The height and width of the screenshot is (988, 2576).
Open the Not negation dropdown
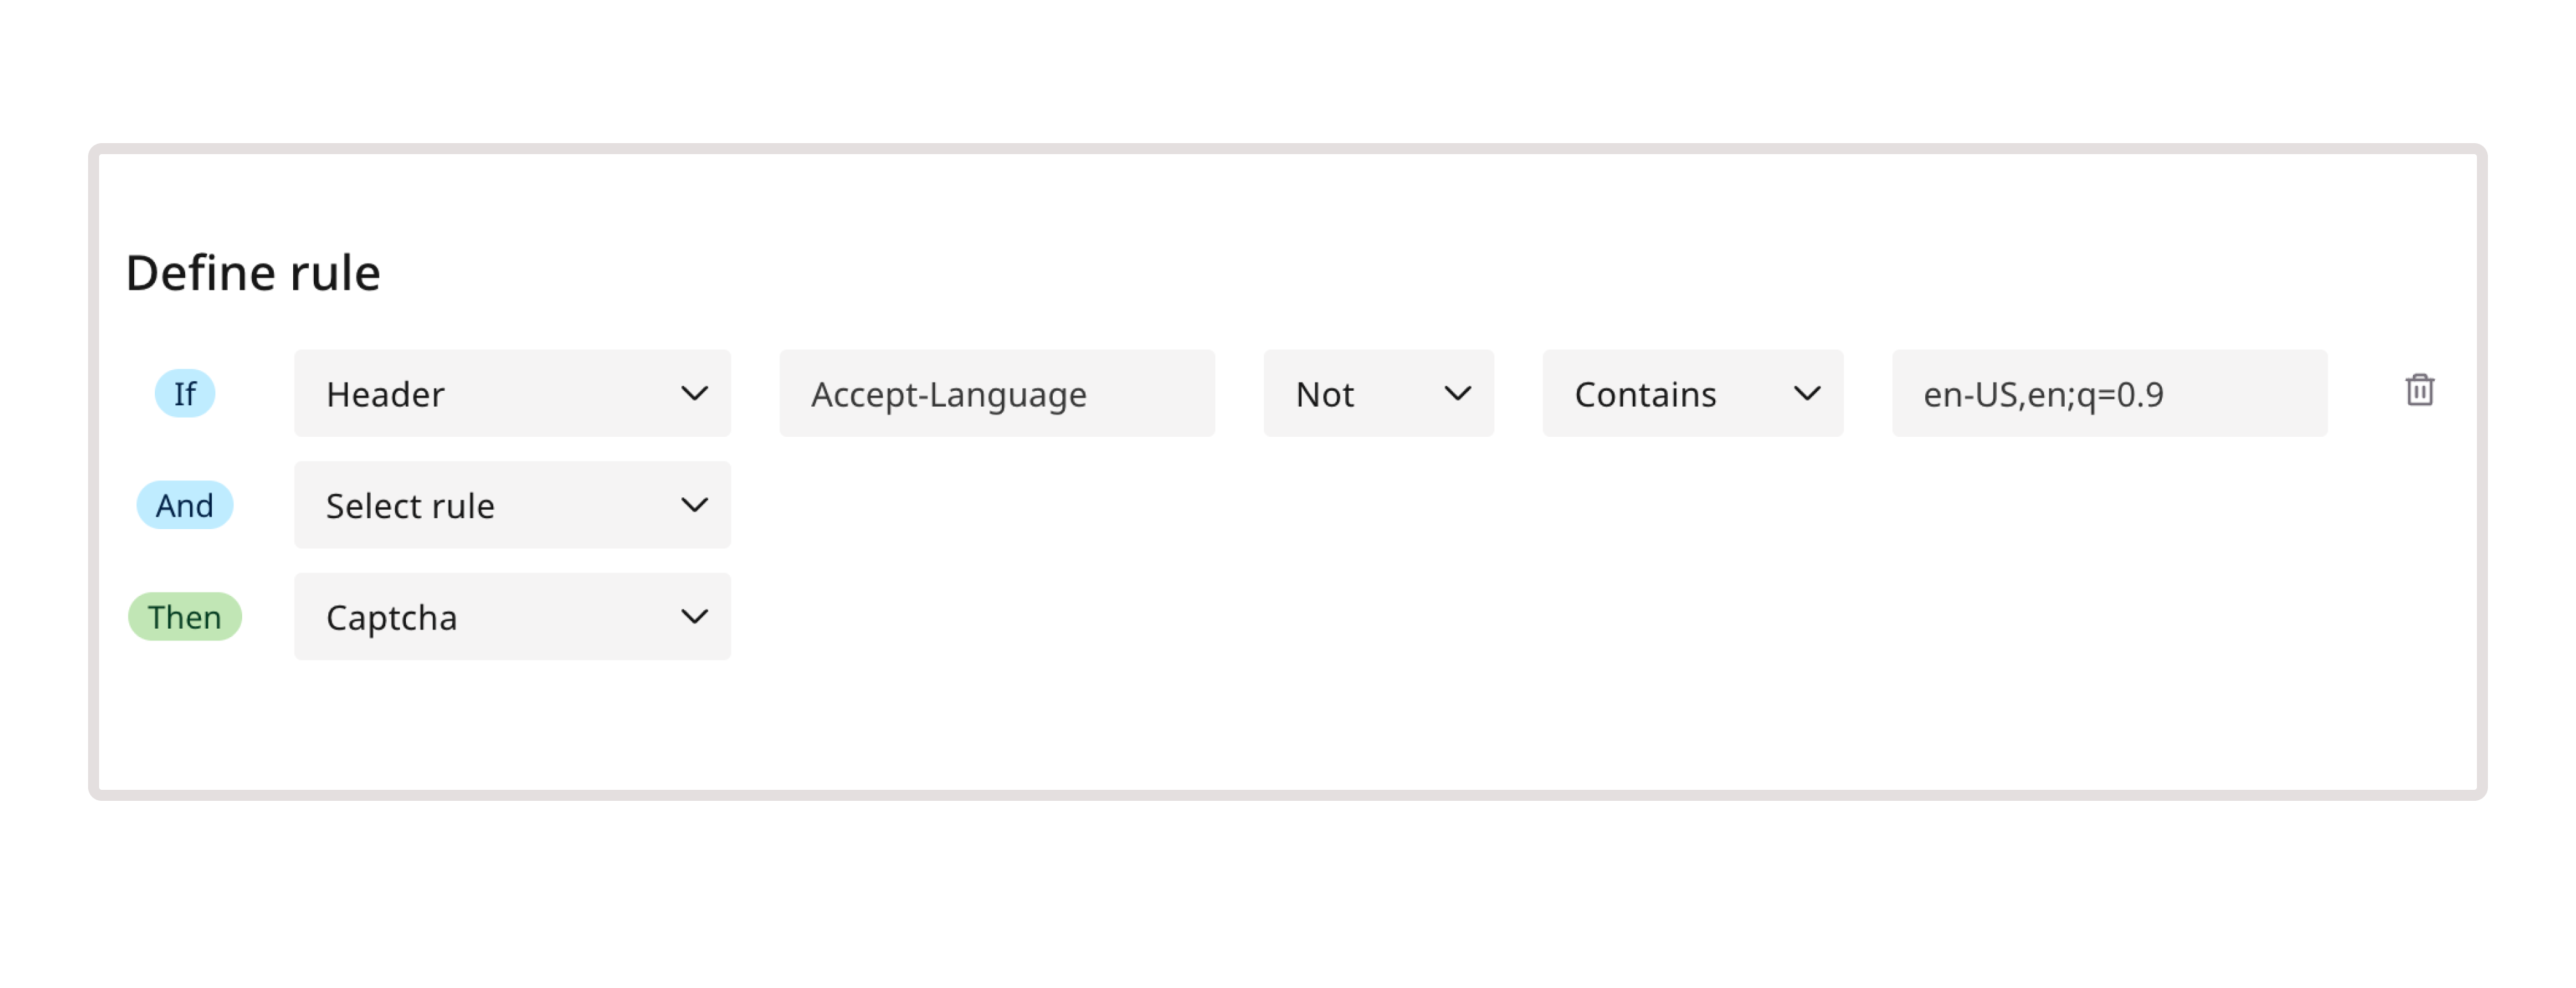point(1377,394)
